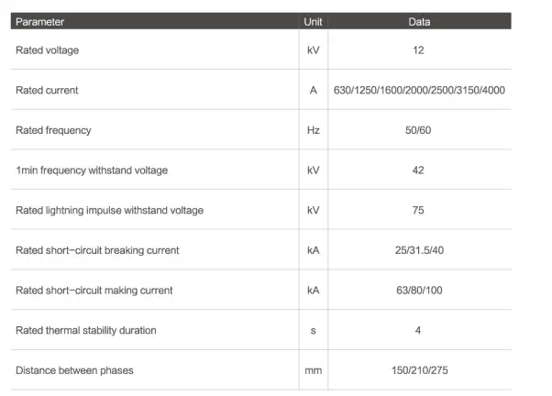The width and height of the screenshot is (552, 396).
Task: Click the Hz unit cell
Action: click(x=313, y=130)
